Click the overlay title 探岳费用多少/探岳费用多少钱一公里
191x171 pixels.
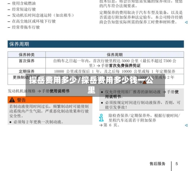coord(91,85)
